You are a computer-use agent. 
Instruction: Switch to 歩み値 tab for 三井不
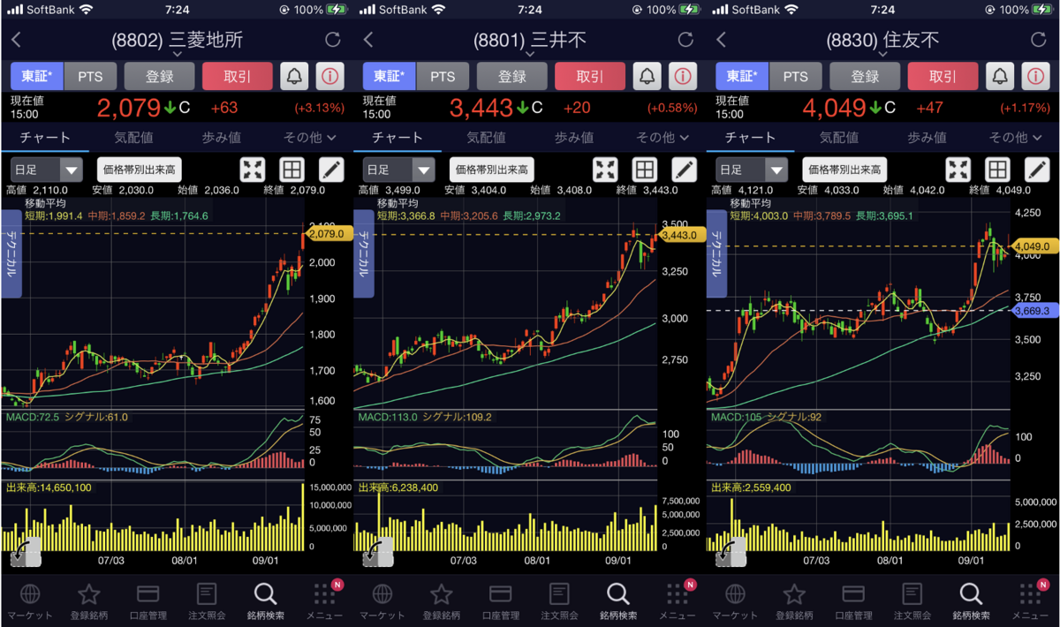(x=574, y=138)
